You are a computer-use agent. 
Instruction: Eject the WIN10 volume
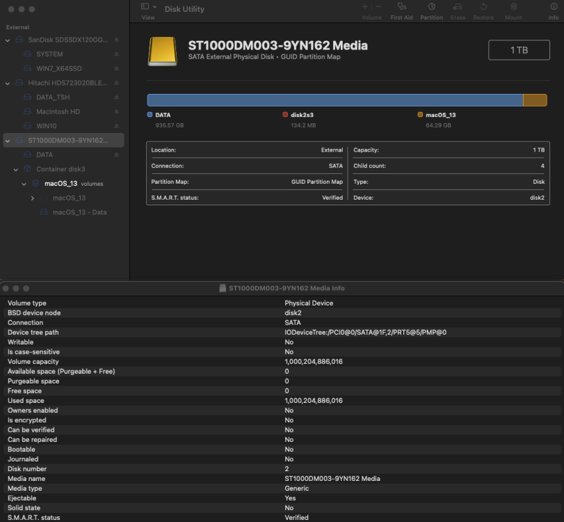117,126
